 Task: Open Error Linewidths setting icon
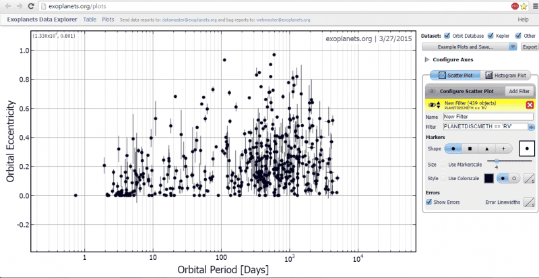(x=529, y=201)
